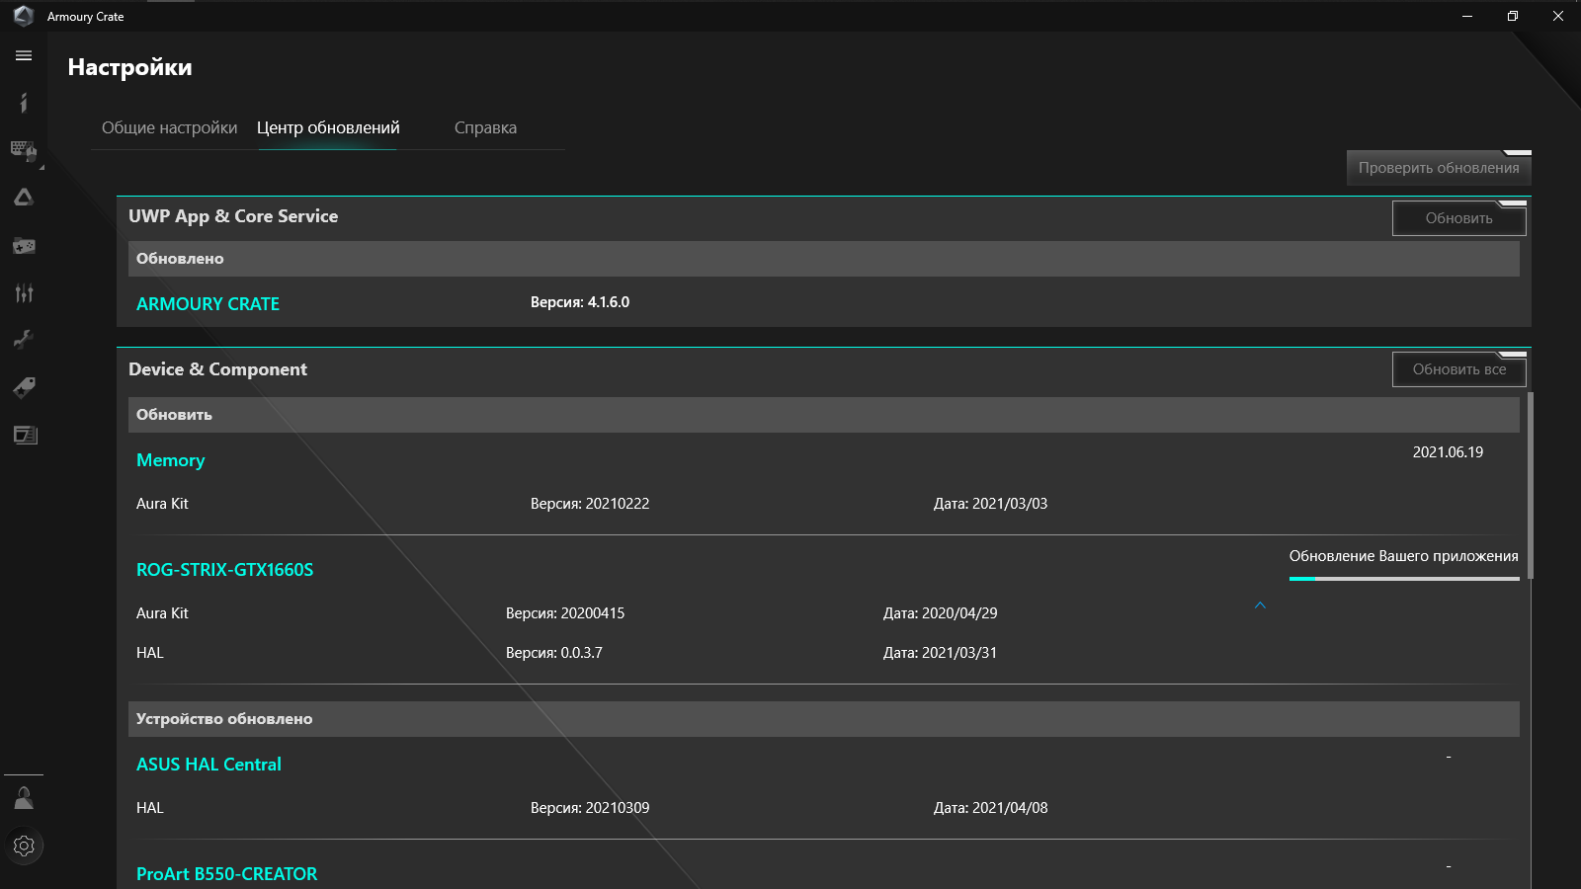Click the 2021.06.19 date in Memory row

coord(1448,452)
